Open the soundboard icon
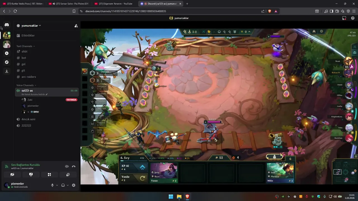 [68, 174]
